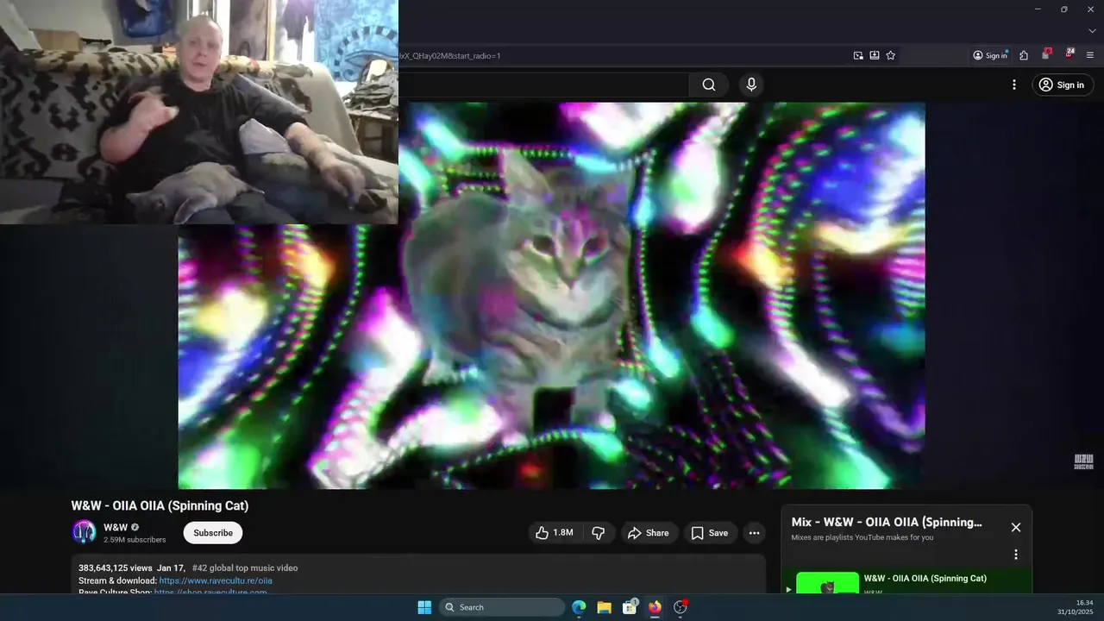Click the YouTube search magnifier button

(709, 85)
